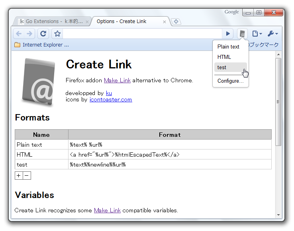The height and width of the screenshot is (231, 294).
Task: Remove a format row with minus button
Action: (x=27, y=176)
